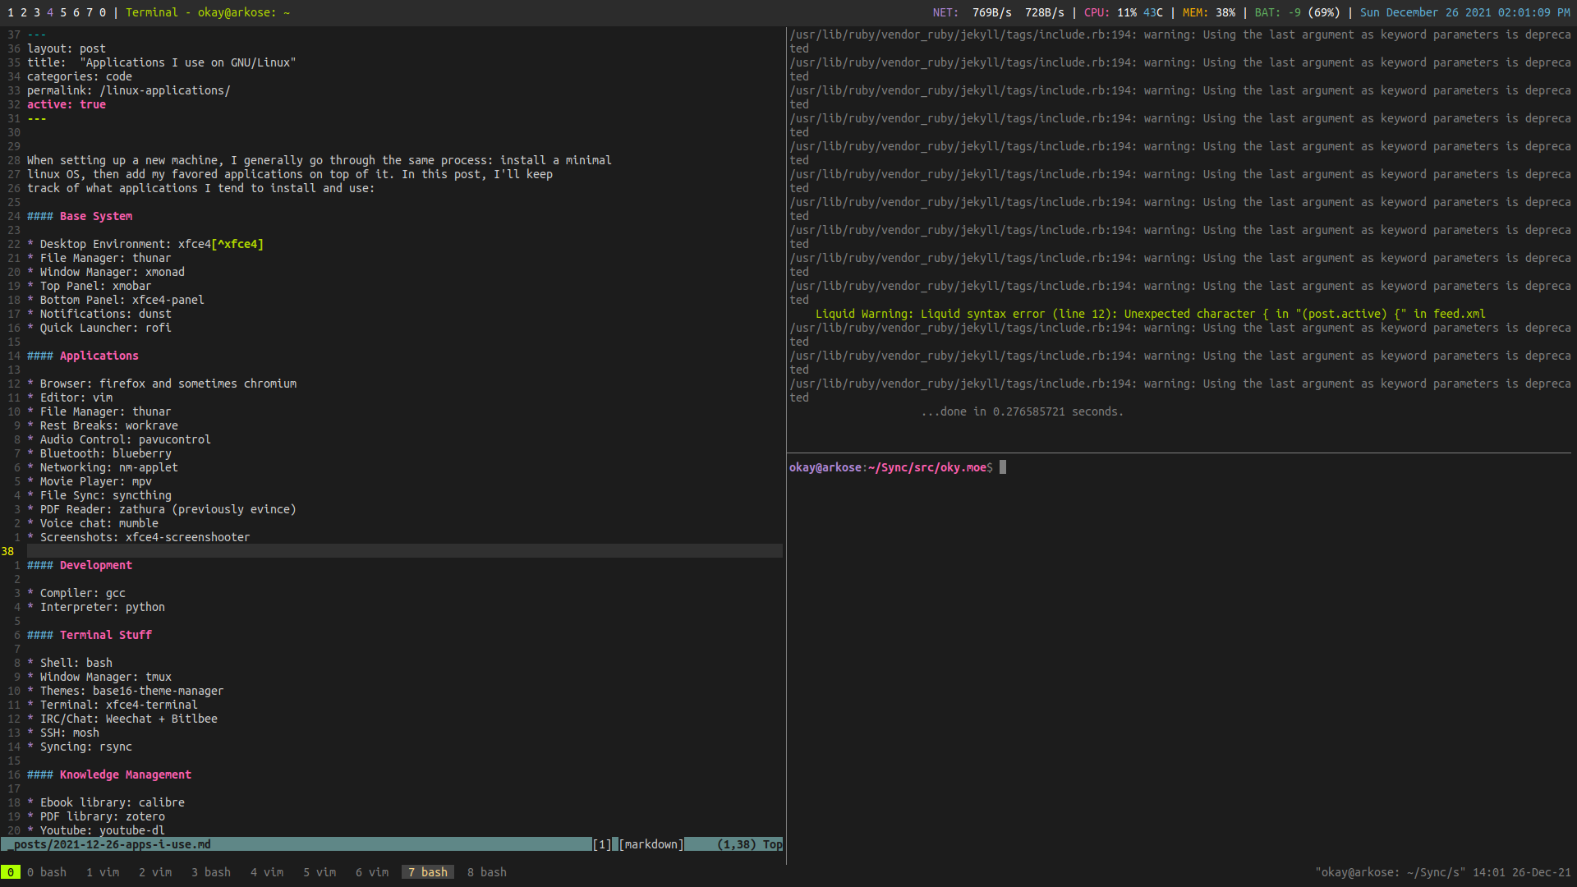
Task: Switch to workspace 7 in top bar
Action: [x=90, y=12]
